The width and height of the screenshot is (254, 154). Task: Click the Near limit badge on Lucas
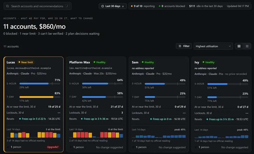[x=26, y=62]
